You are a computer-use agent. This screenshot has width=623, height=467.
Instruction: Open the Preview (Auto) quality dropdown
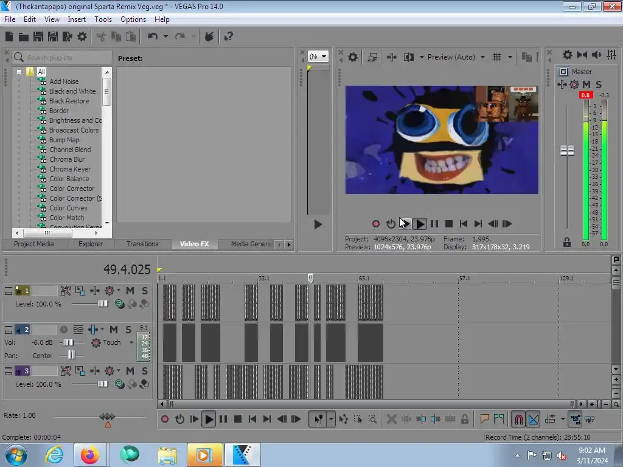(x=482, y=57)
